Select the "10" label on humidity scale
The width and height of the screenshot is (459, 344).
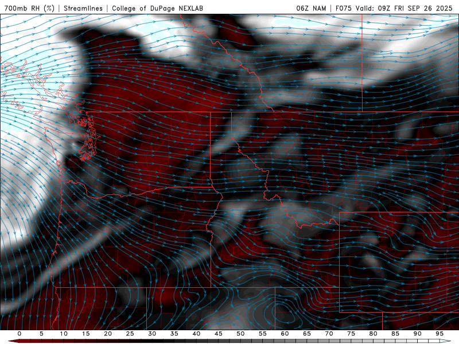point(64,334)
